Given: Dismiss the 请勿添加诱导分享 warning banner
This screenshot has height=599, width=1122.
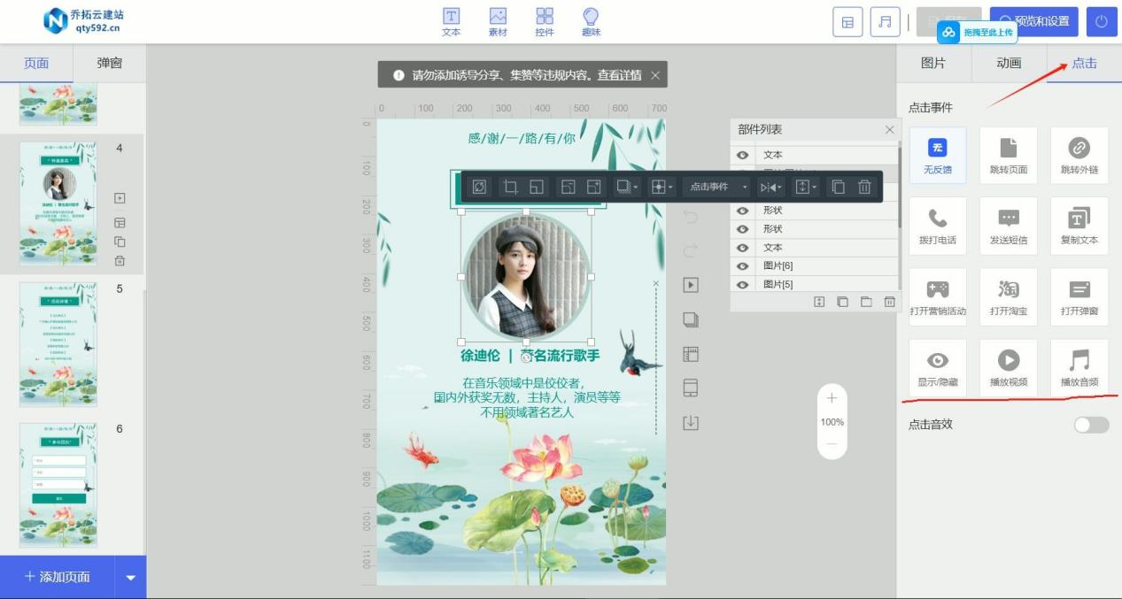Looking at the screenshot, I should click(655, 75).
